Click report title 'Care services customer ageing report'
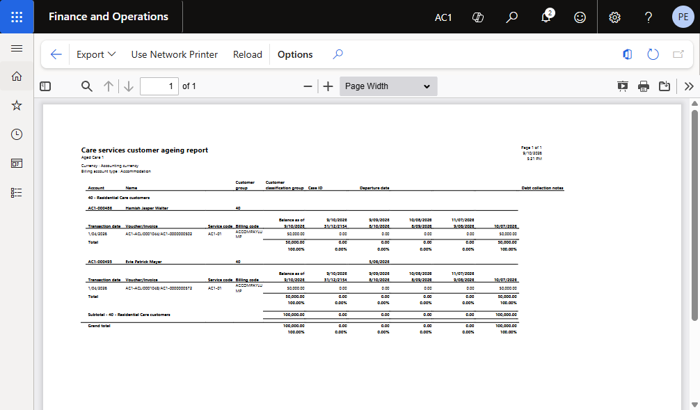Image resolution: width=700 pixels, height=410 pixels. click(x=145, y=150)
